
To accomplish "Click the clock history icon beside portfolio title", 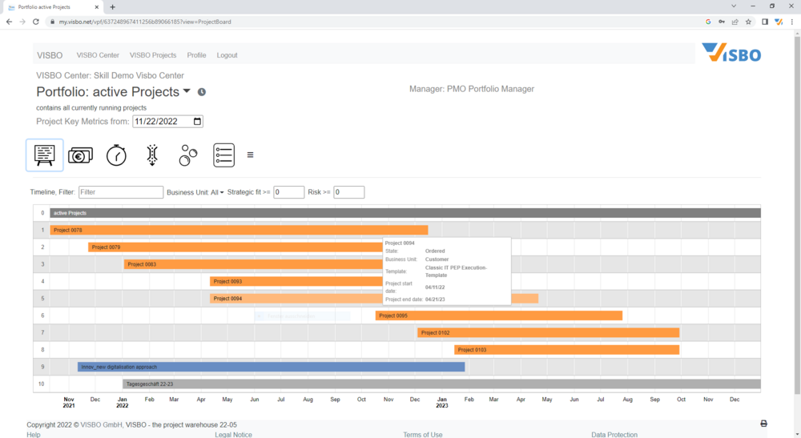I will click(202, 92).
